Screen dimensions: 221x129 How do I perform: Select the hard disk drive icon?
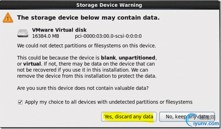[23, 33]
